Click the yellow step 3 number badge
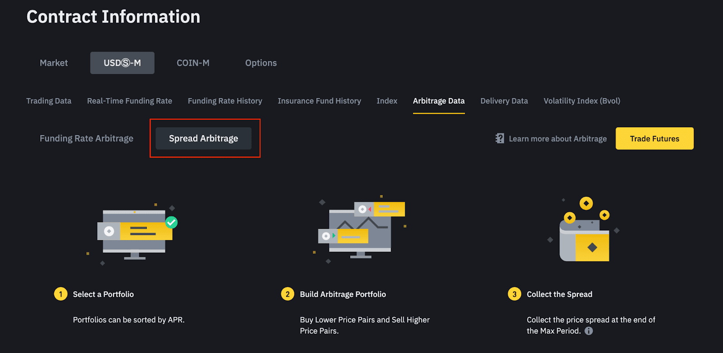Screen dimensions: 723x353 tap(515, 294)
